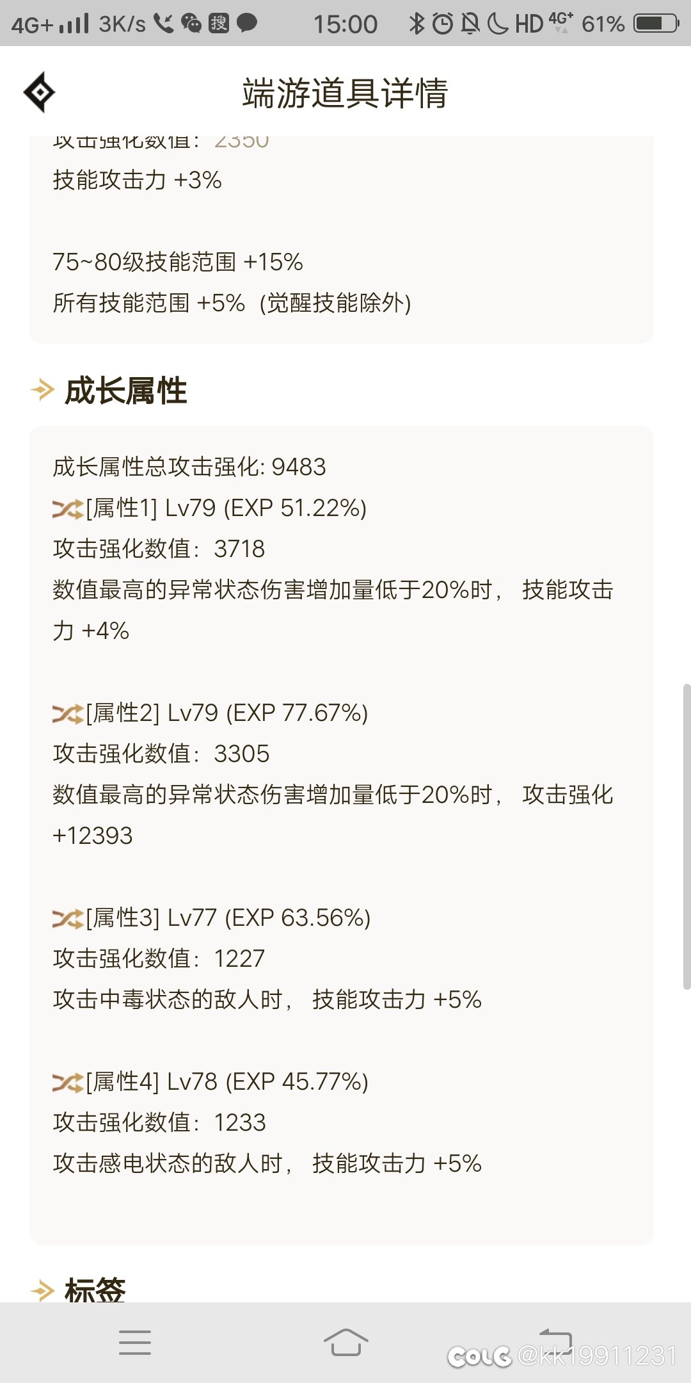The image size is (691, 1383).
Task: Tap the arrow icon before 标签 heading
Action: (x=43, y=1290)
